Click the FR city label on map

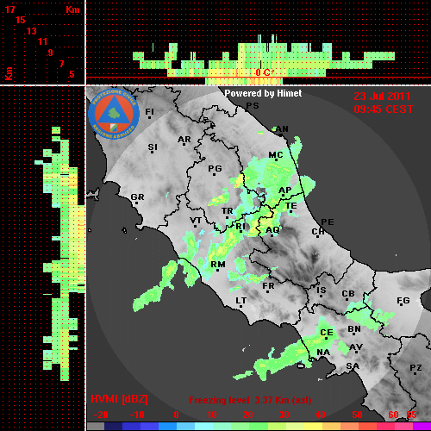click(x=268, y=286)
